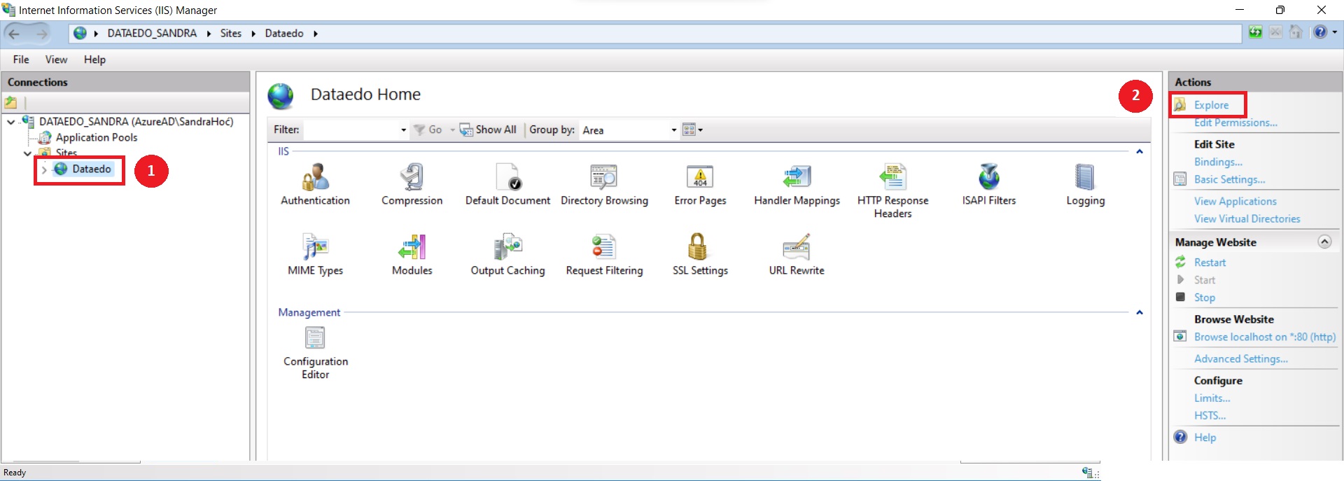Viewport: 1344px width, 481px height.
Task: Open the Error Pages feature
Action: (700, 185)
